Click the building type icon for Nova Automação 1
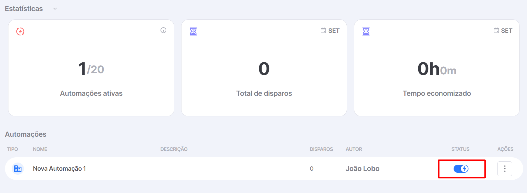This screenshot has width=527, height=193. 18,169
